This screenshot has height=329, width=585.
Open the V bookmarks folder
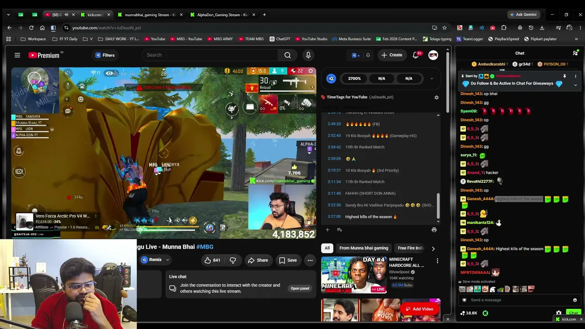[88, 39]
